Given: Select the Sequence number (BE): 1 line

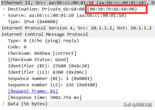Looking at the screenshot, I should tap(50, 78).
